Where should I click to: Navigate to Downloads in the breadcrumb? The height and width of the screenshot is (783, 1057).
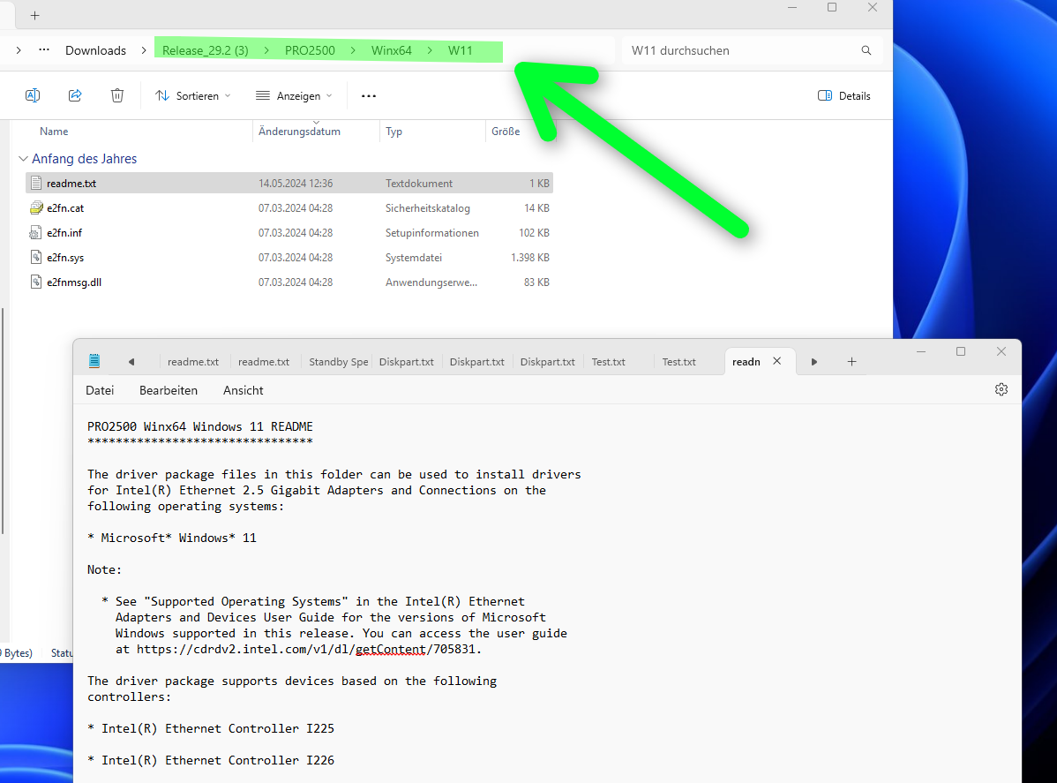95,50
